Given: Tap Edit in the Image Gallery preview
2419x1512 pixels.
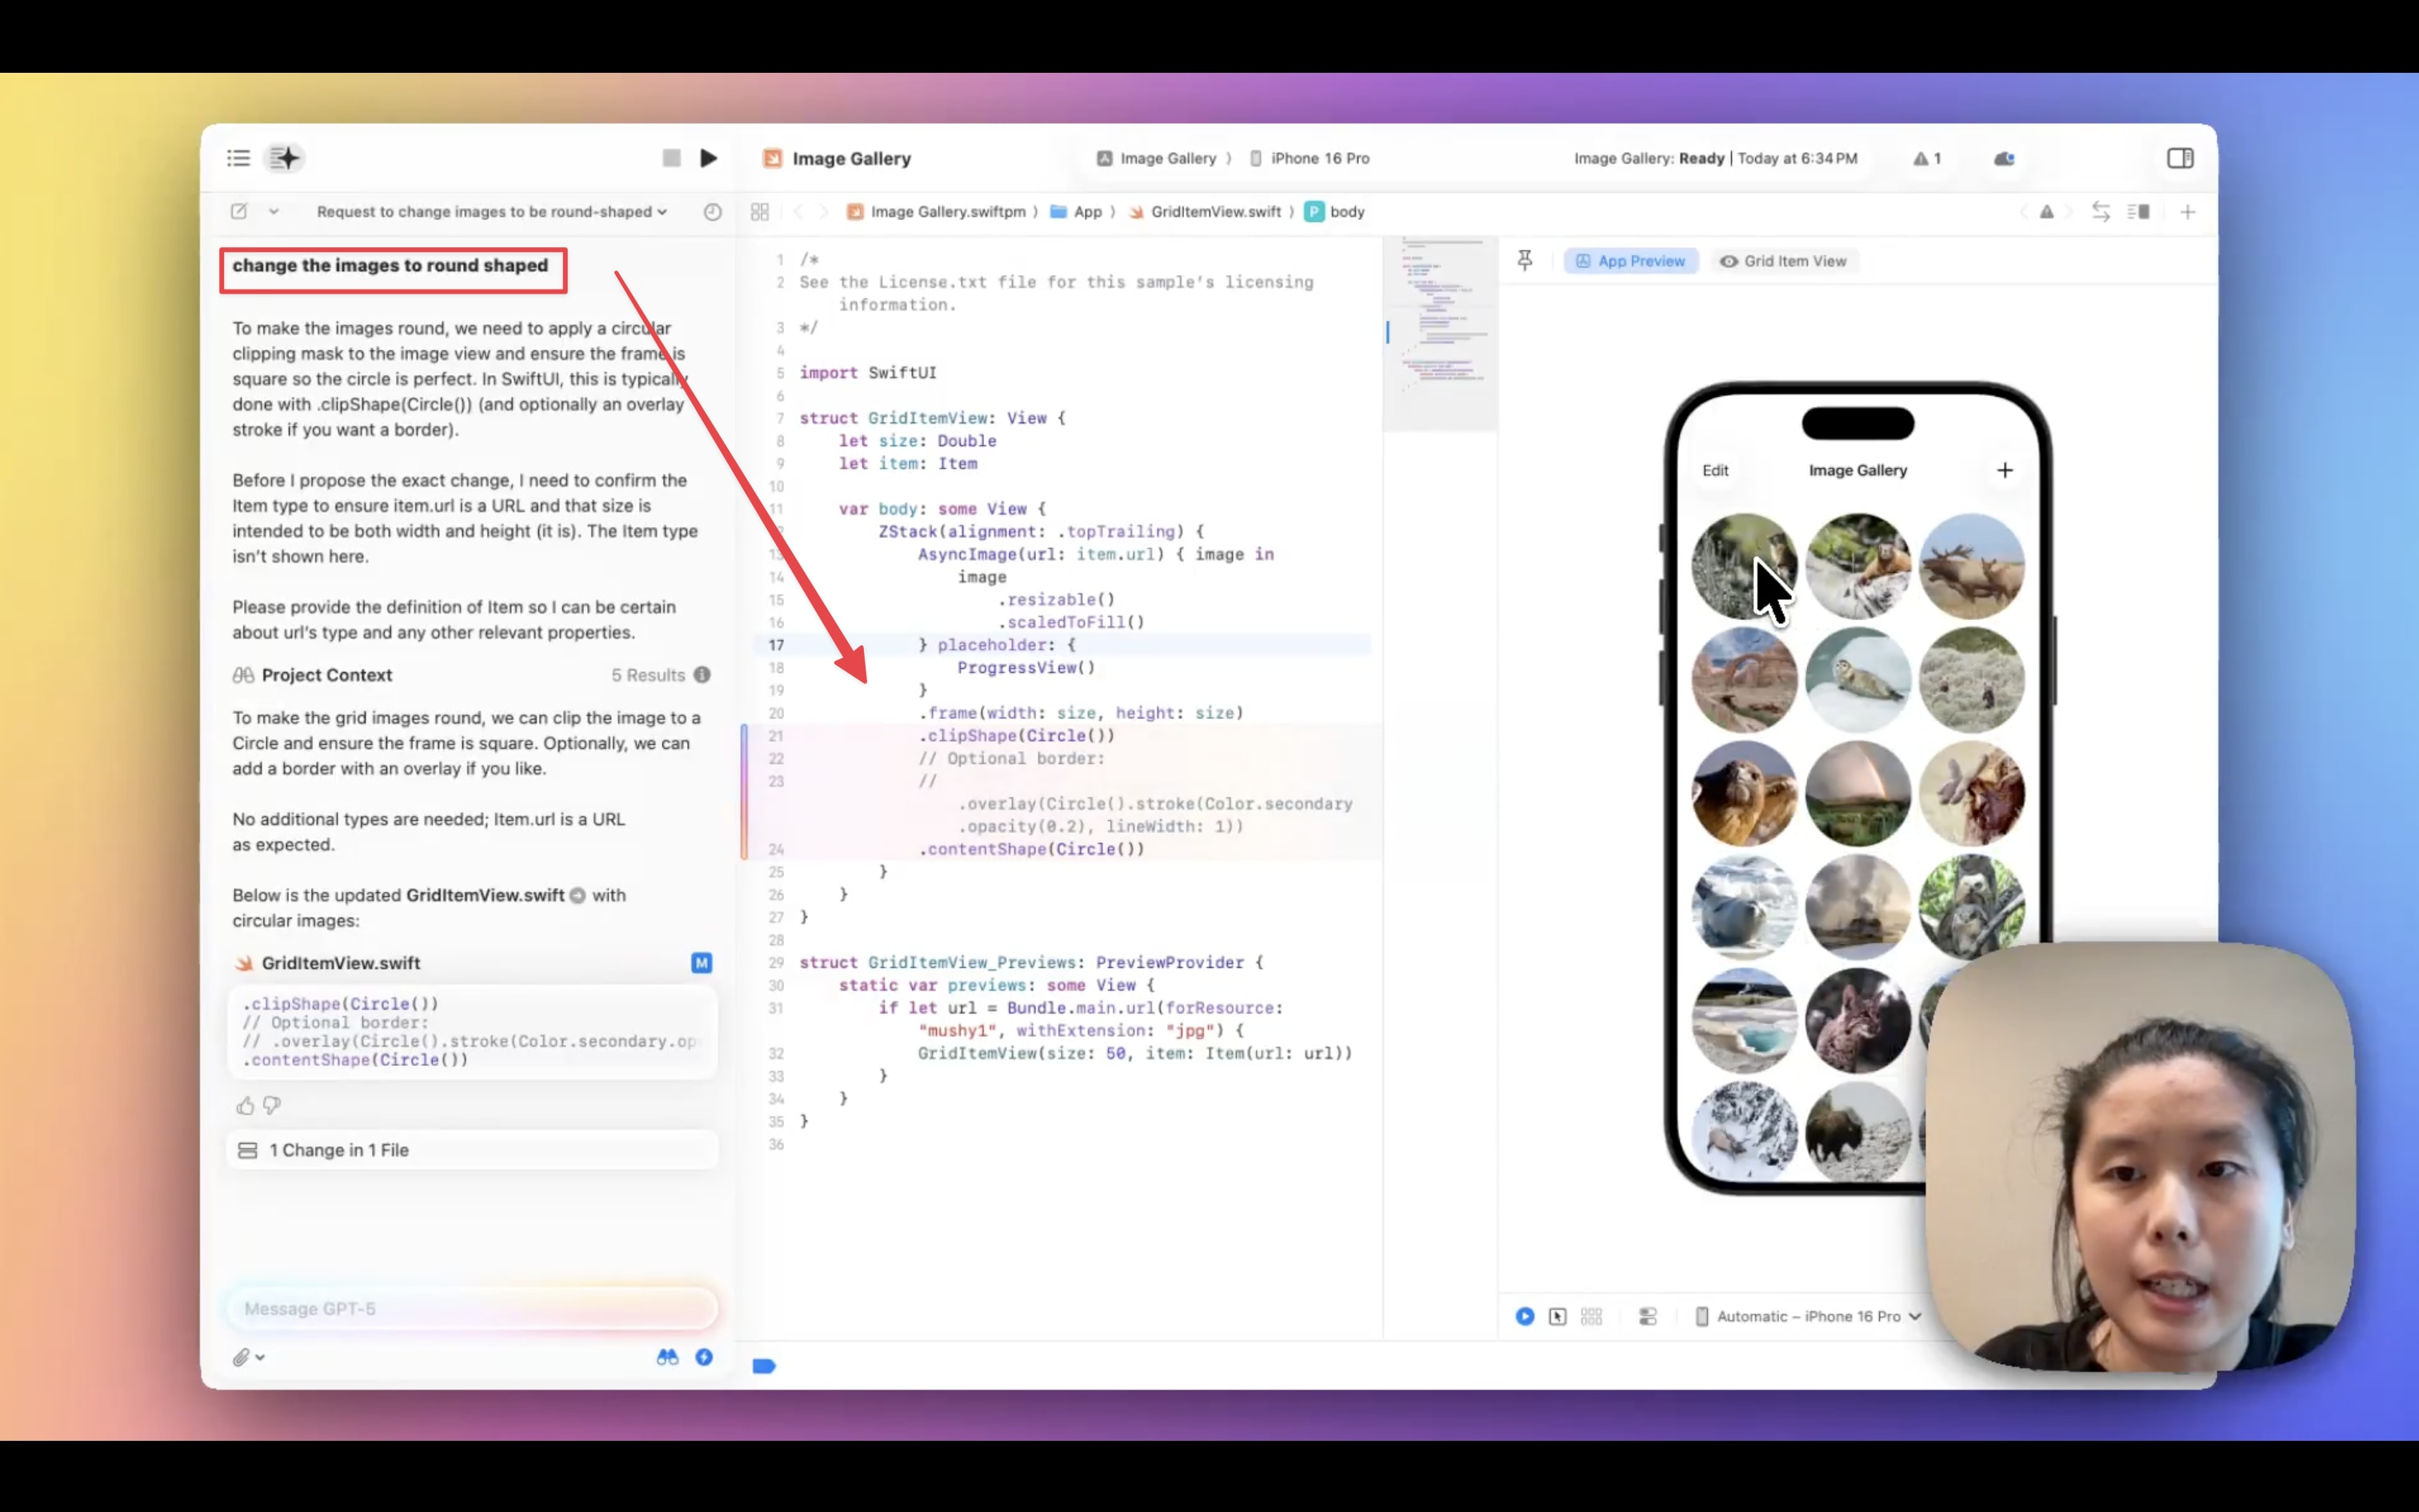Looking at the screenshot, I should 1715,470.
